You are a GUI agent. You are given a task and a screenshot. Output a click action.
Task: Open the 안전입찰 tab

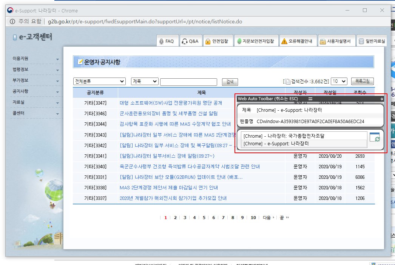[x=218, y=41]
